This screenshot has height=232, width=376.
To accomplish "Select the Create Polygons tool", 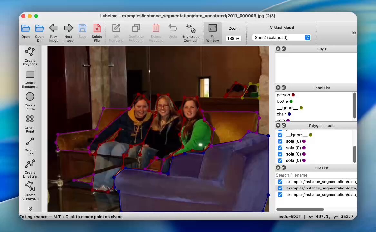I will [30, 56].
